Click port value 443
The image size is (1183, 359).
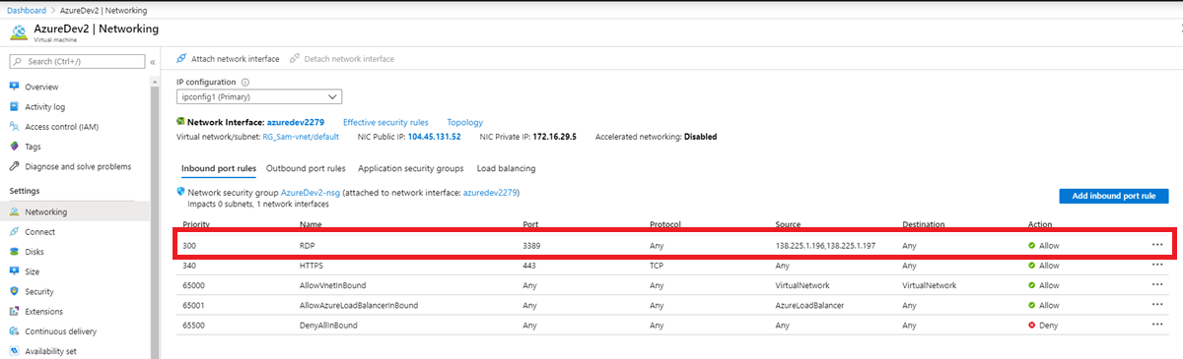[529, 266]
